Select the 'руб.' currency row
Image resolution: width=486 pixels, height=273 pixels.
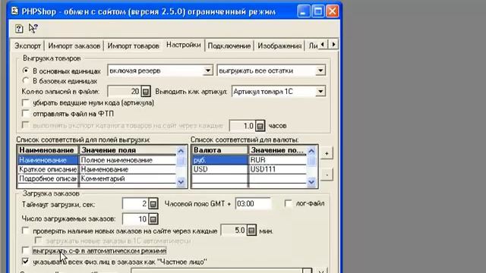click(x=219, y=160)
